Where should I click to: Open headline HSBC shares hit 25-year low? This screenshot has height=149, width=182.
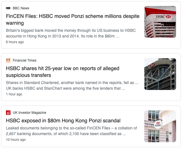(63, 72)
